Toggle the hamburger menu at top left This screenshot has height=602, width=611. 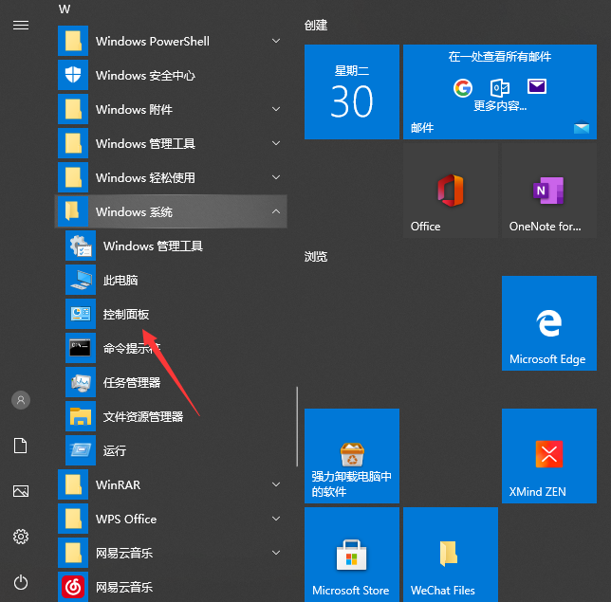pos(21,26)
